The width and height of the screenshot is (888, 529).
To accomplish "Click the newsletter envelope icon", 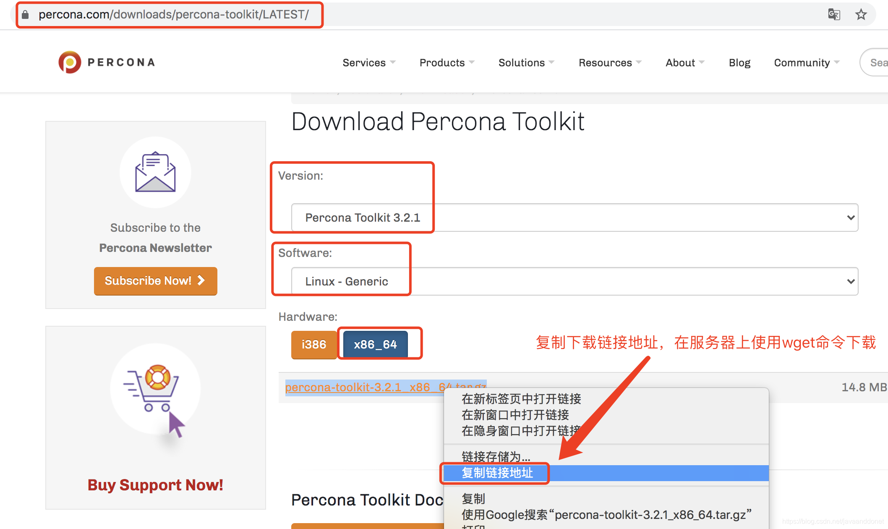I will click(x=155, y=172).
